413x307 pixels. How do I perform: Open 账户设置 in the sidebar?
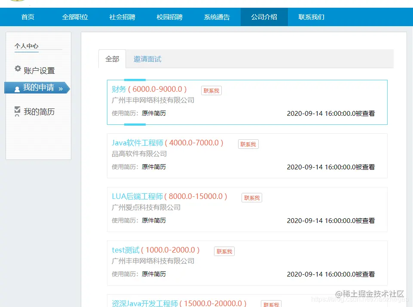coord(39,70)
